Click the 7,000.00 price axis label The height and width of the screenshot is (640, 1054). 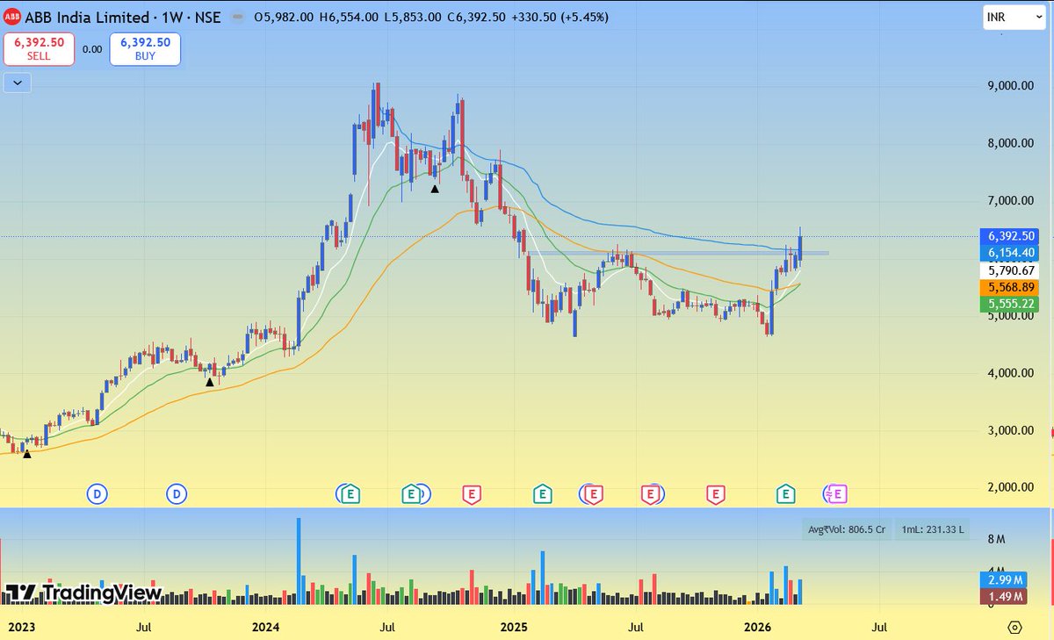[1013, 201]
